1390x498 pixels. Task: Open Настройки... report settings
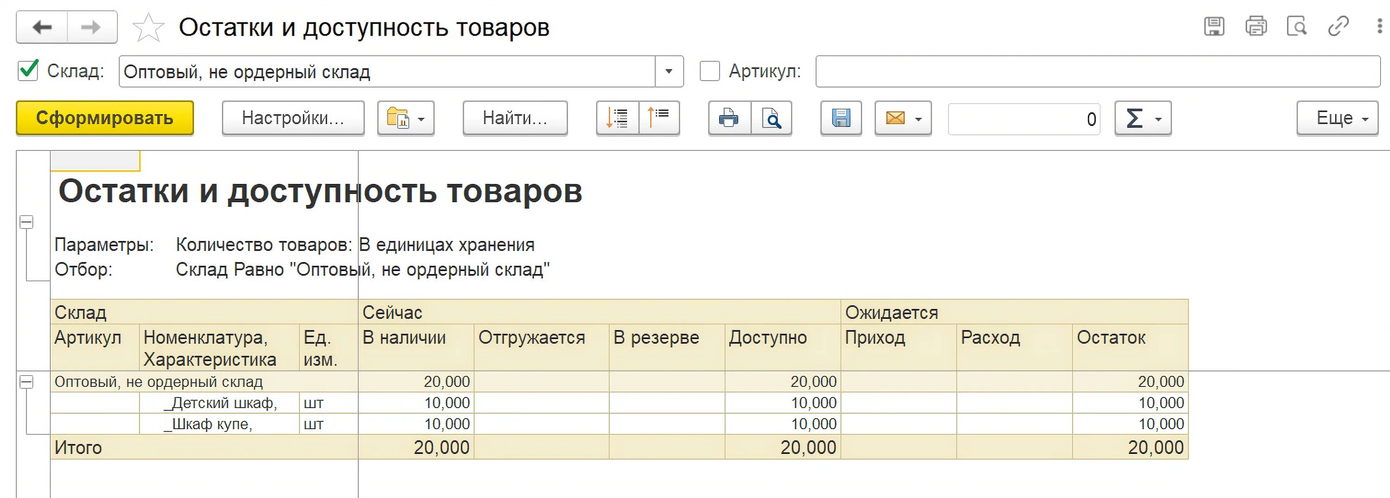[x=293, y=118]
